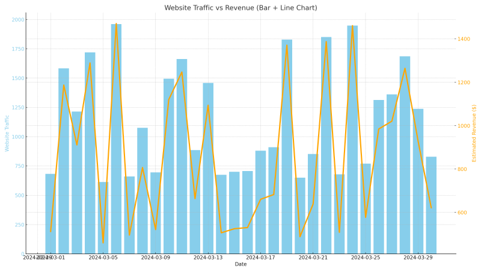The image size is (481, 271).
Task: Click the '1000' tick on the traffic axis
Action: (x=18, y=137)
